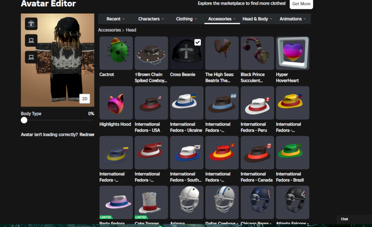Select the International Fedora - Brazil hat
The height and width of the screenshot is (227, 372).
click(x=292, y=153)
